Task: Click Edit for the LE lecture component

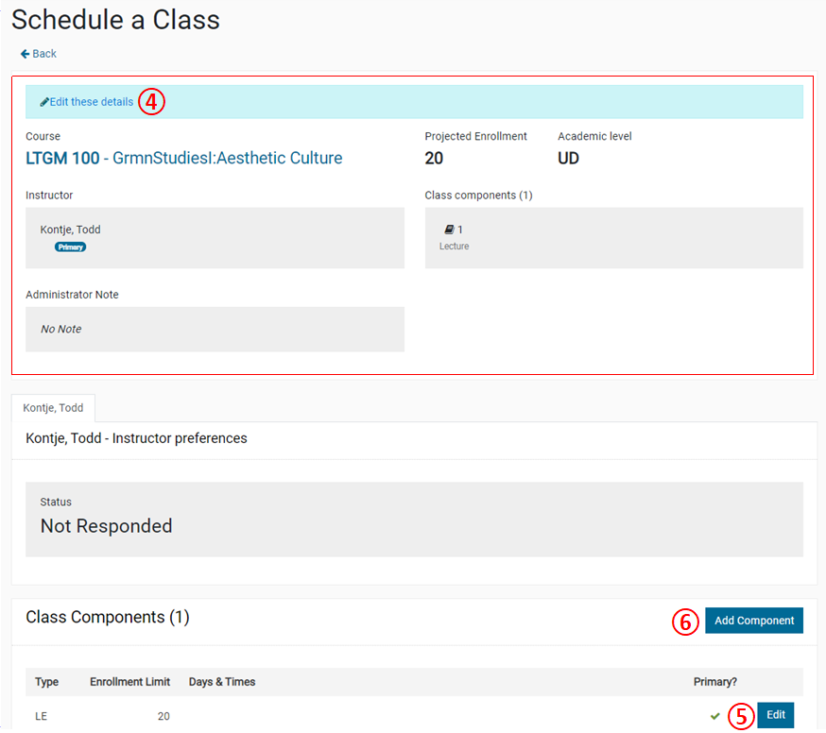Action: pyautogui.click(x=775, y=715)
